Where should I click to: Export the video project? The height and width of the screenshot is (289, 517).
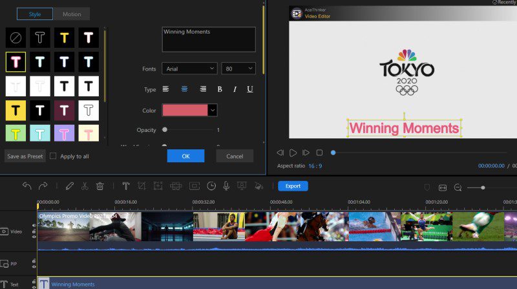click(x=293, y=186)
